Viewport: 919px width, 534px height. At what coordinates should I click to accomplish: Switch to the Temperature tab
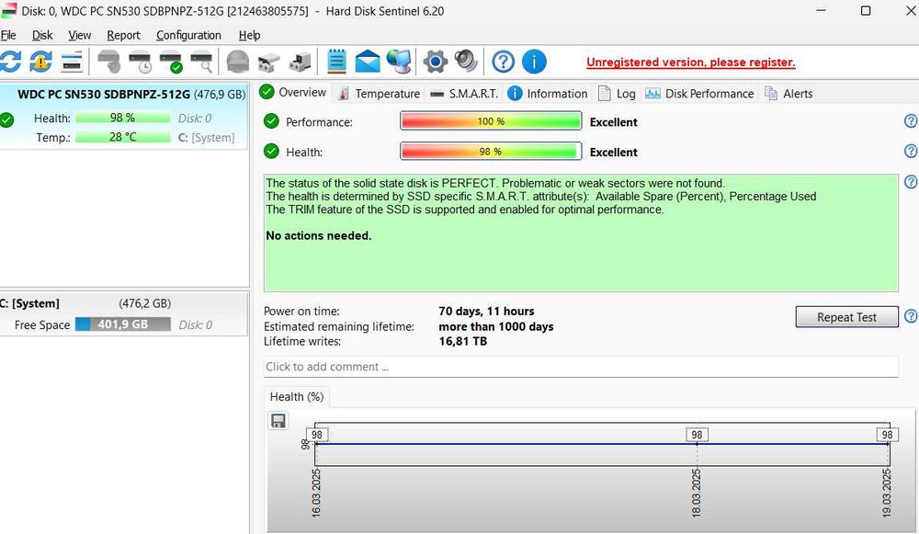click(380, 94)
